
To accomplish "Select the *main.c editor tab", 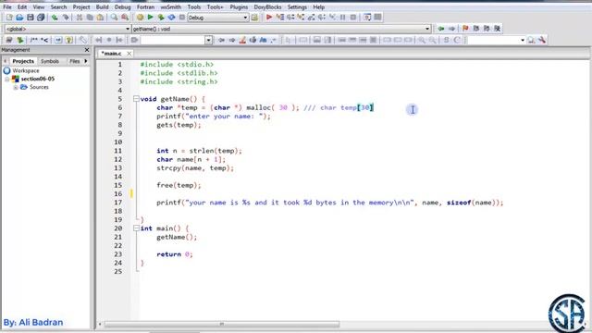I will tap(111, 54).
